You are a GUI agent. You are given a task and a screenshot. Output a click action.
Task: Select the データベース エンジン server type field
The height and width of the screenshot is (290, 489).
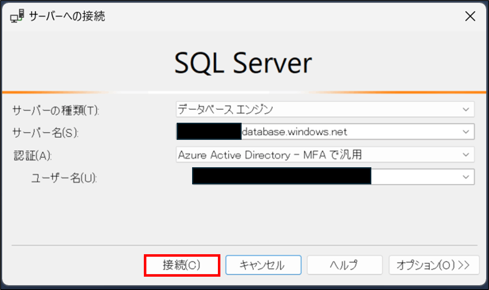click(325, 109)
